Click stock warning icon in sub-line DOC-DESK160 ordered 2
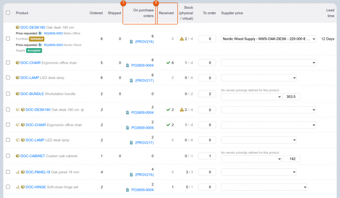This screenshot has width=340, height=198. tap(182, 110)
